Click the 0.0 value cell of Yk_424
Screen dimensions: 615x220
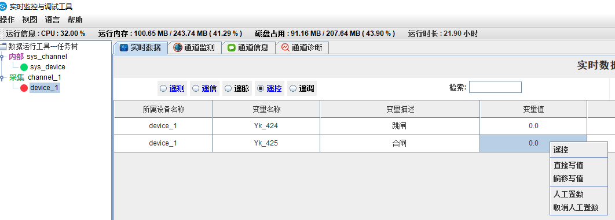(x=533, y=126)
